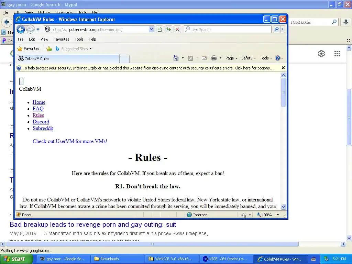The image size is (352, 264).
Task: Open the IE Edit menu
Action: click(32, 39)
